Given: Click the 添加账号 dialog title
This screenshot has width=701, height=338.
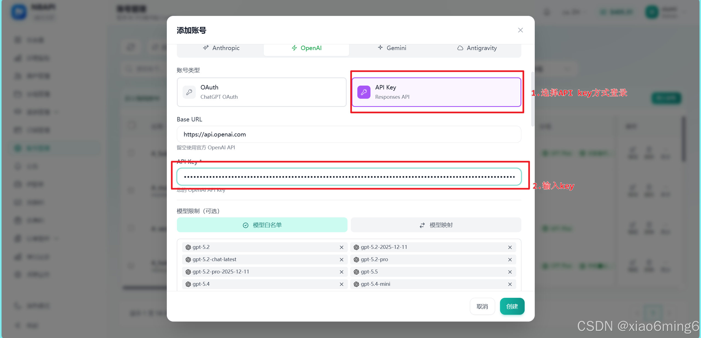Looking at the screenshot, I should pos(191,30).
